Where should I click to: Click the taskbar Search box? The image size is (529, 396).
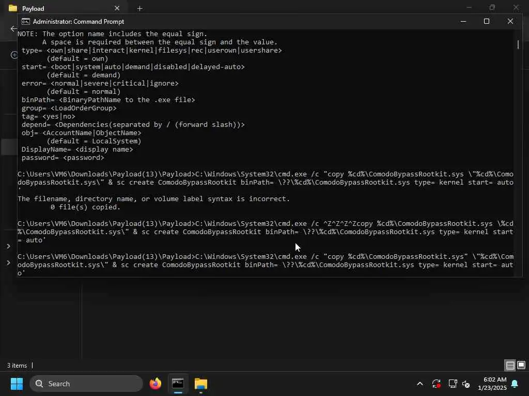(x=86, y=384)
